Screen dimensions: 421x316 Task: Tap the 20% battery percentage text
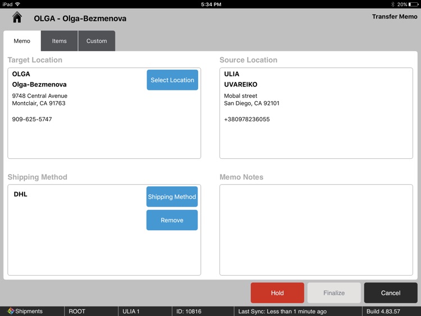click(x=402, y=4)
